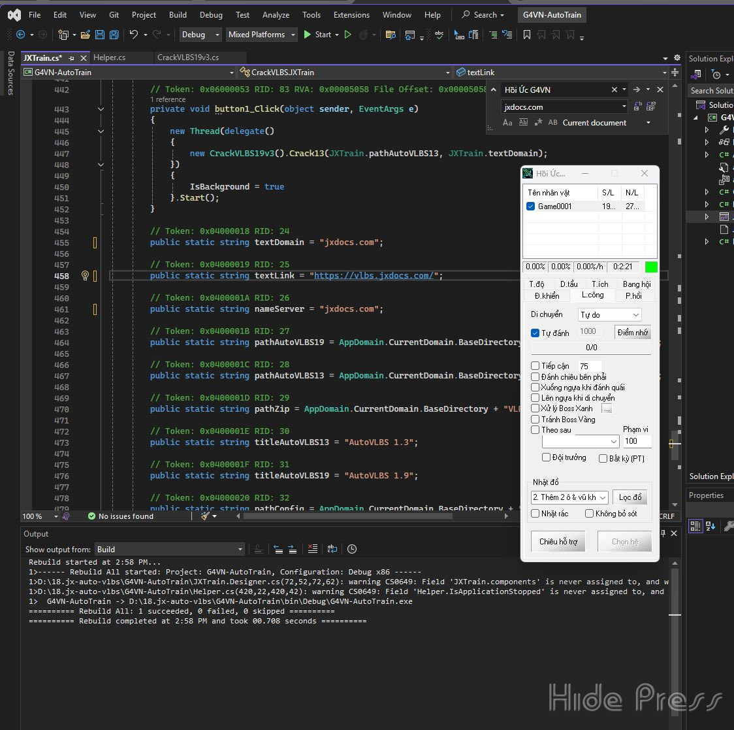Click the Navigate Backward arrow icon
Screen dimensions: 734x730
[x=21, y=34]
